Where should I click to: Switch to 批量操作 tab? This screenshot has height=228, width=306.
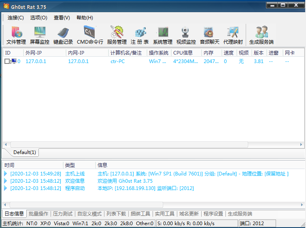tap(38, 214)
